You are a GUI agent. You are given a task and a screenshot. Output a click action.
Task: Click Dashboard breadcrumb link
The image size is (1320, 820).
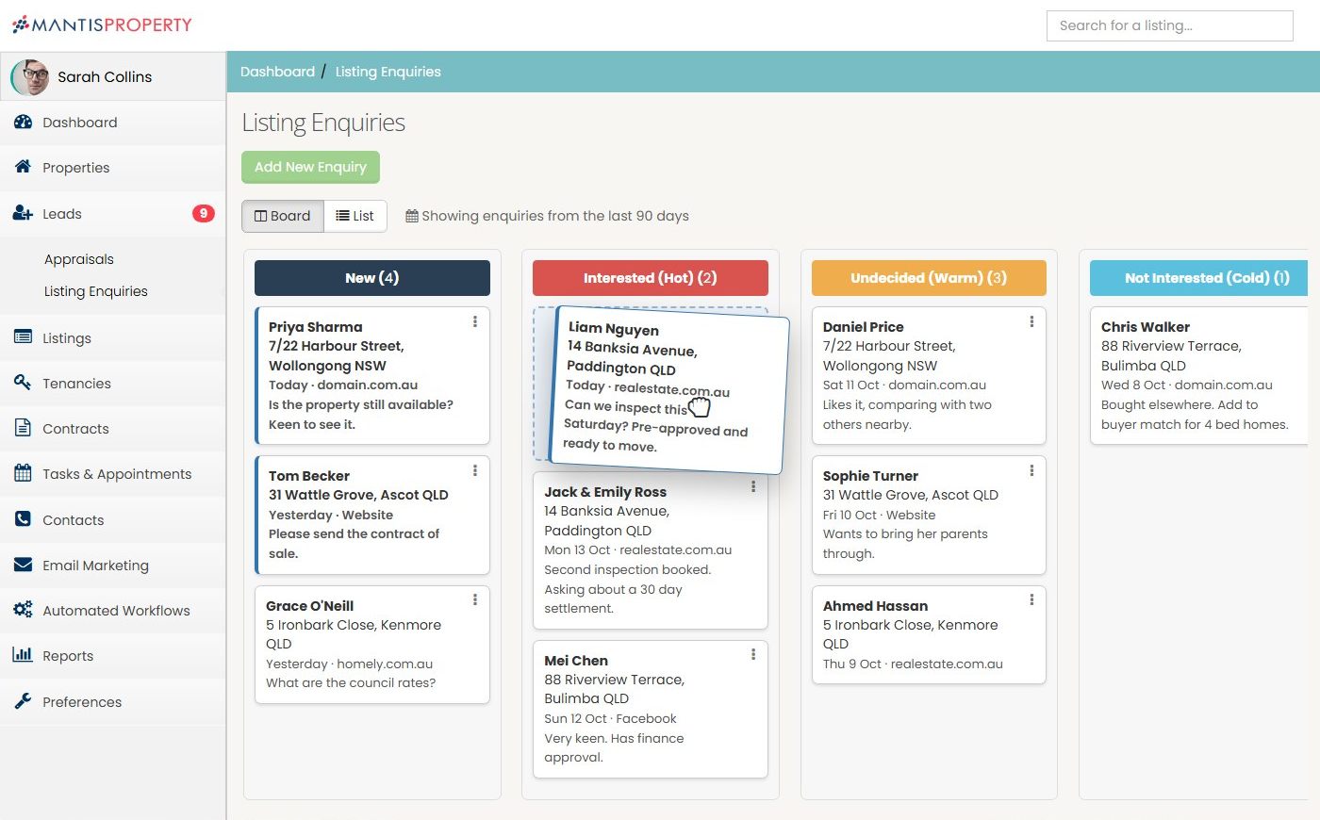pos(277,72)
